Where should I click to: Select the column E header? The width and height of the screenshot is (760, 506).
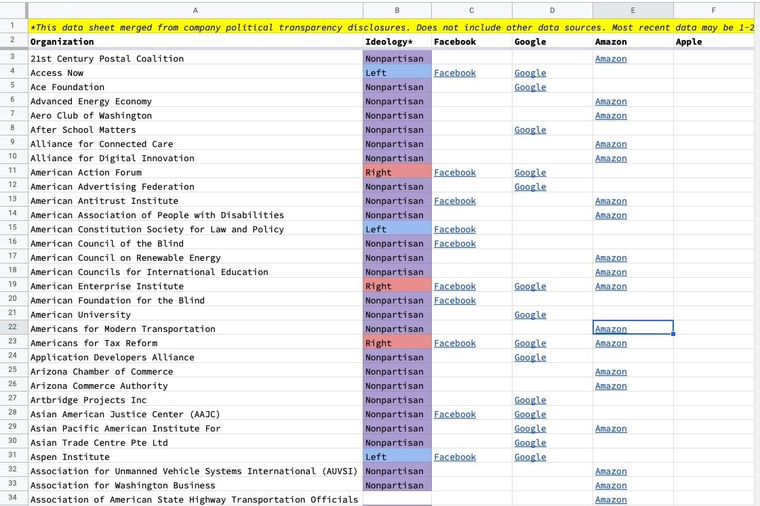(633, 10)
